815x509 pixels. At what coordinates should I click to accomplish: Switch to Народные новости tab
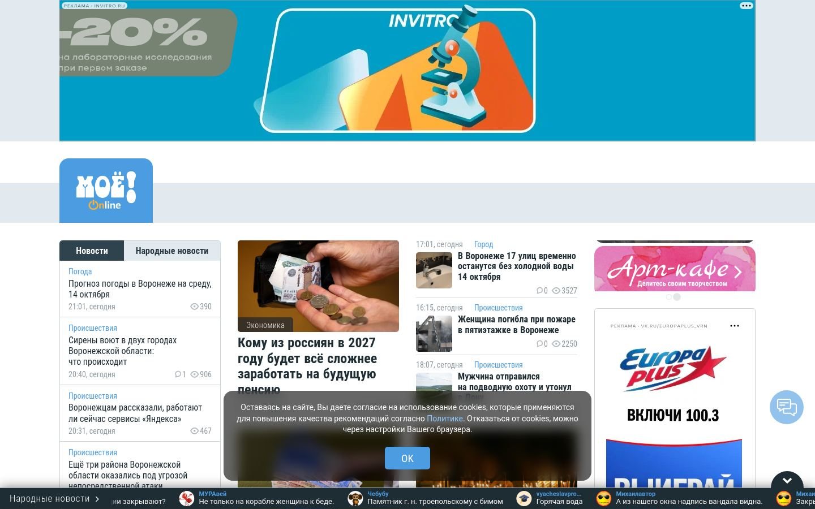click(172, 251)
